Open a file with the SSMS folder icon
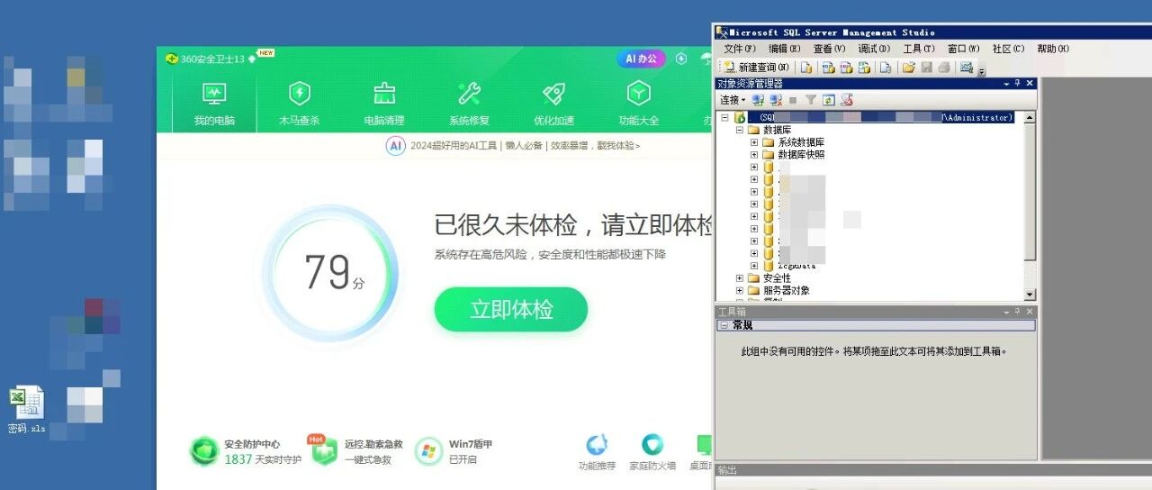The image size is (1152, 490). tap(909, 68)
